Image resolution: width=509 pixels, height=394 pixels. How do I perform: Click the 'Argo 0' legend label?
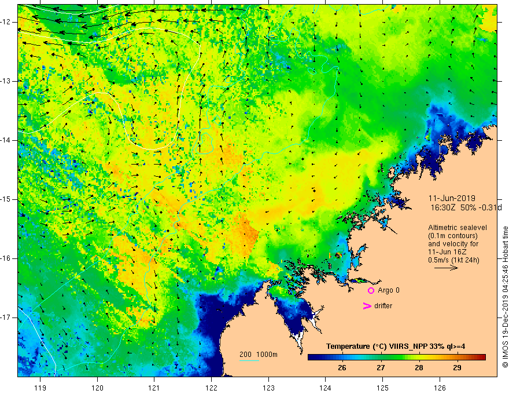coord(389,290)
